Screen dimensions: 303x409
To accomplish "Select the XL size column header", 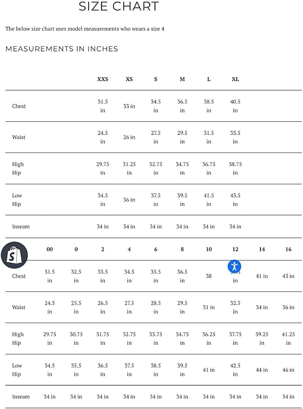I will 235,79.
